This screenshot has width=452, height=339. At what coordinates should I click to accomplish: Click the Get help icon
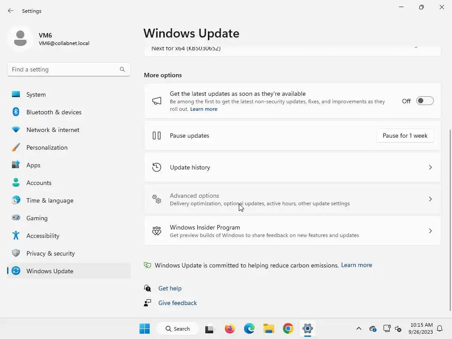(147, 288)
